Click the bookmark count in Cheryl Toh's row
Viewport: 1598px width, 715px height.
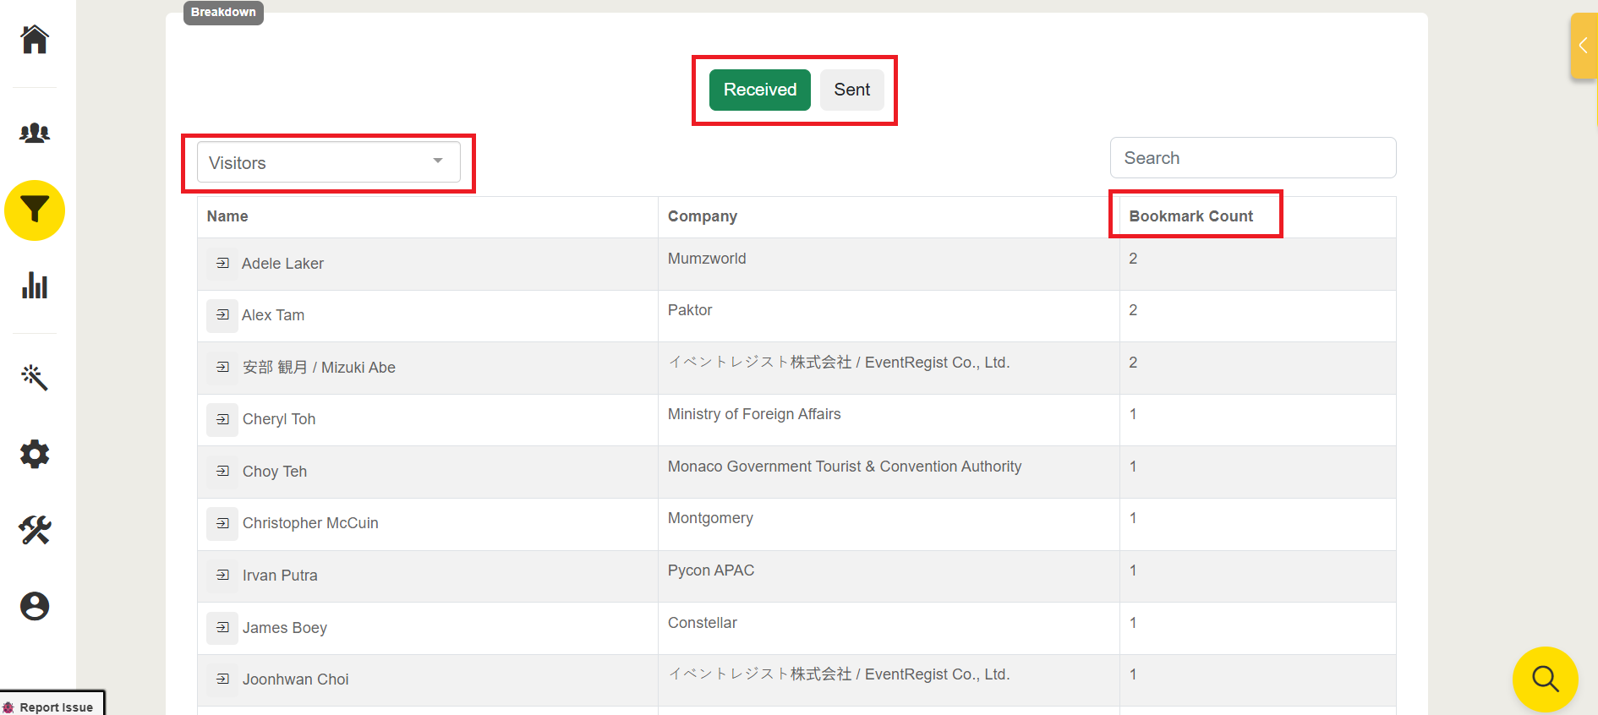tap(1133, 414)
